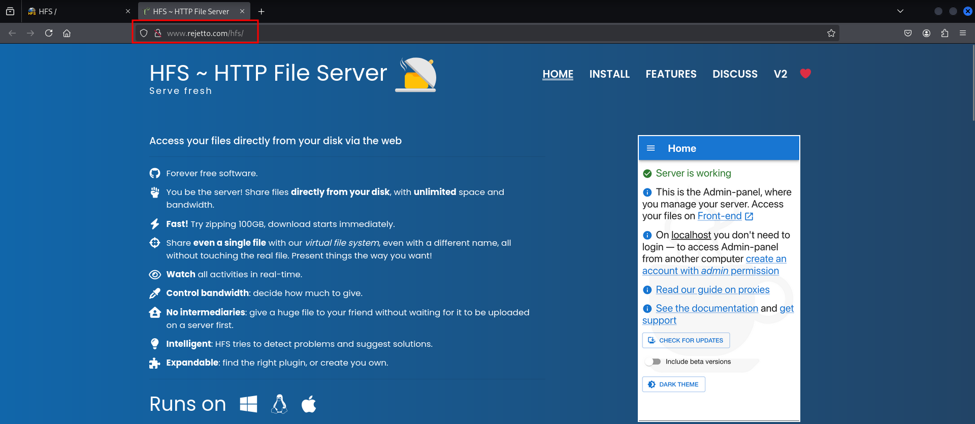Go to the INSTALL page
This screenshot has width=975, height=424.
609,74
